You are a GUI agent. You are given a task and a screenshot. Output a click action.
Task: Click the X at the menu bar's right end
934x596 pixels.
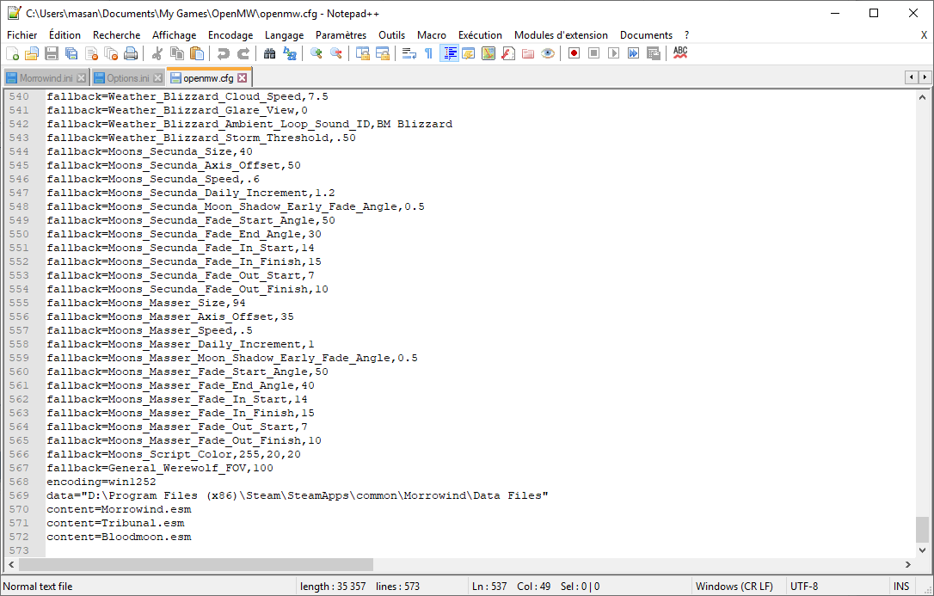tap(924, 35)
